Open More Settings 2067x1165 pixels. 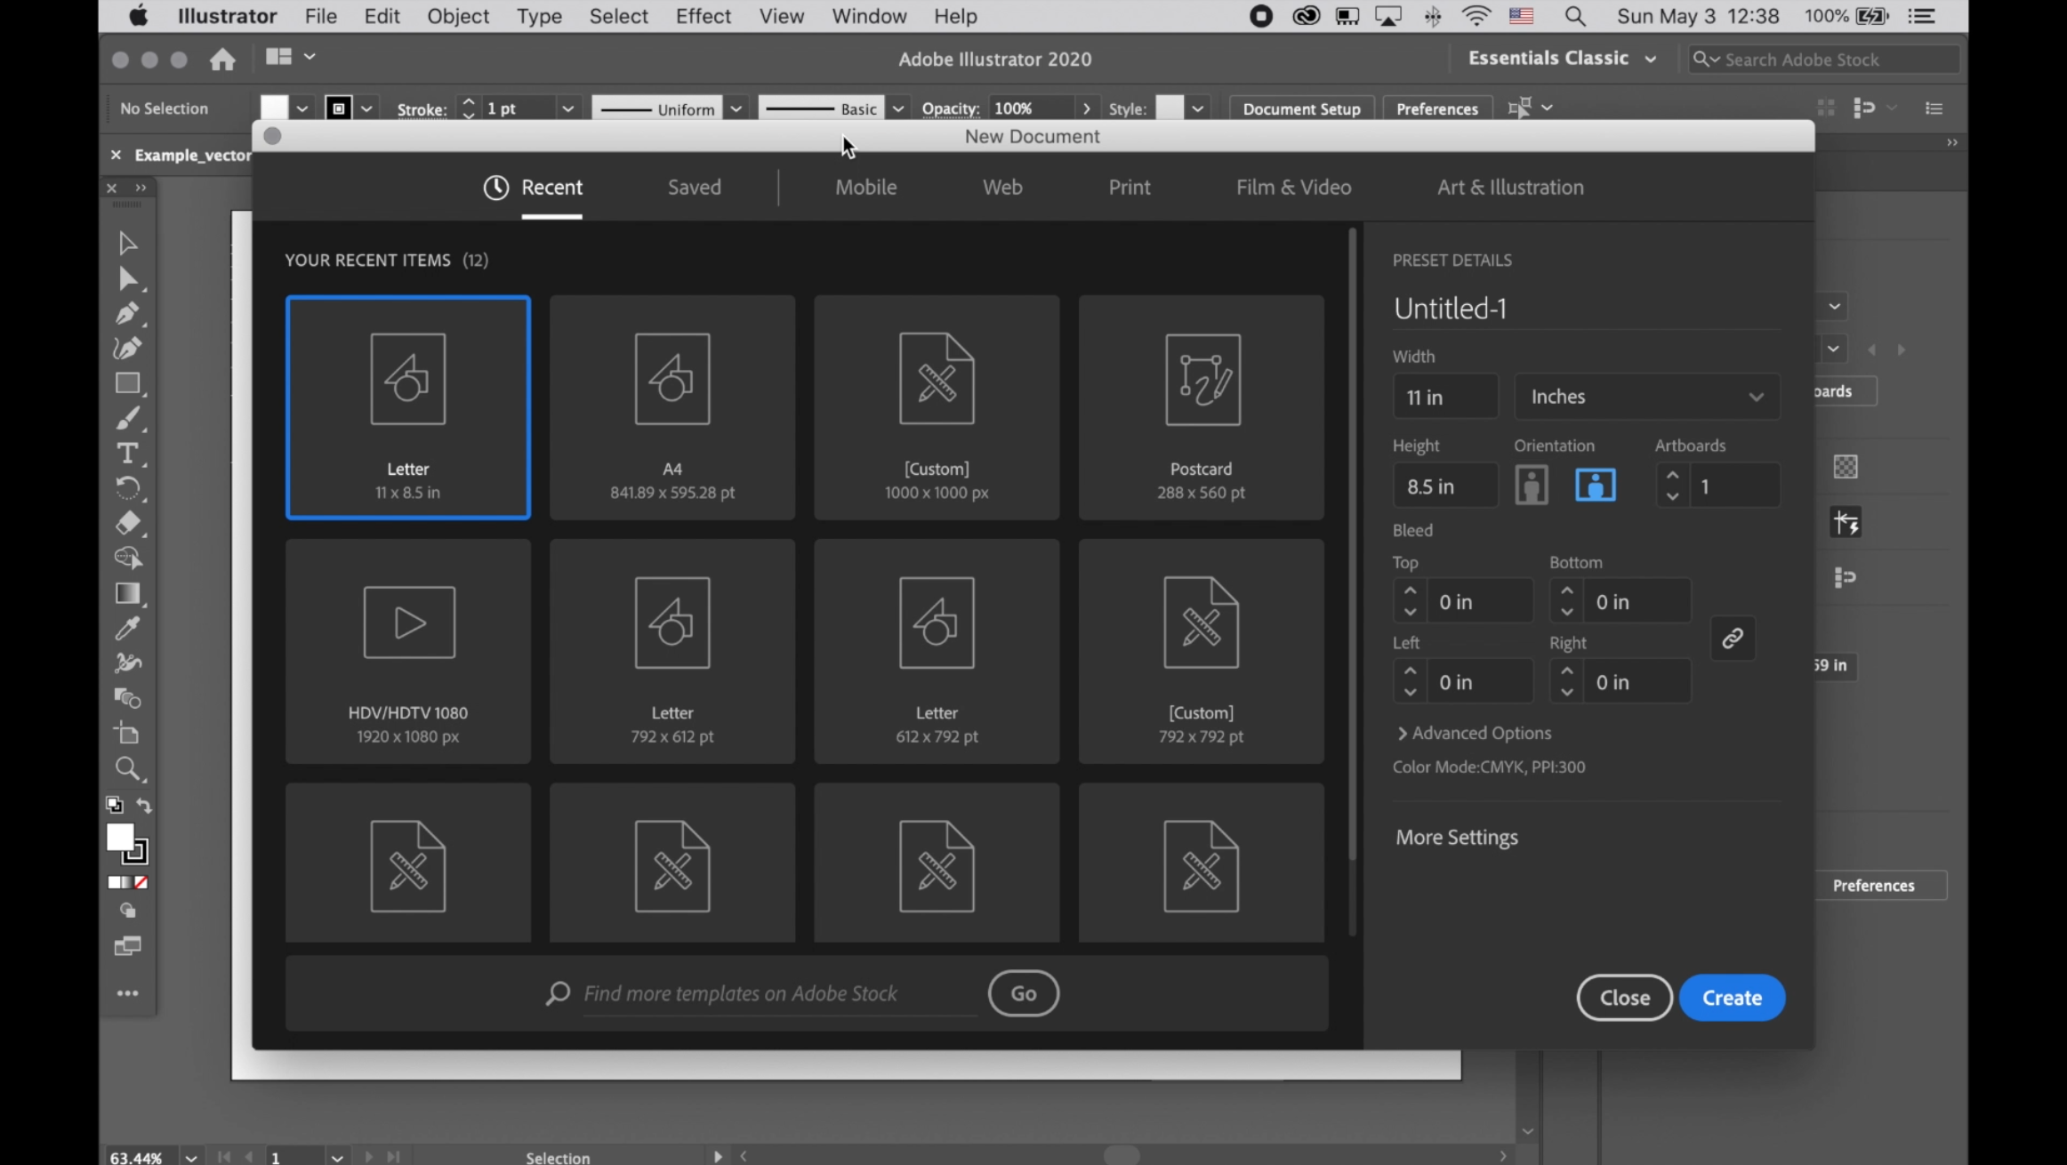pyautogui.click(x=1456, y=837)
